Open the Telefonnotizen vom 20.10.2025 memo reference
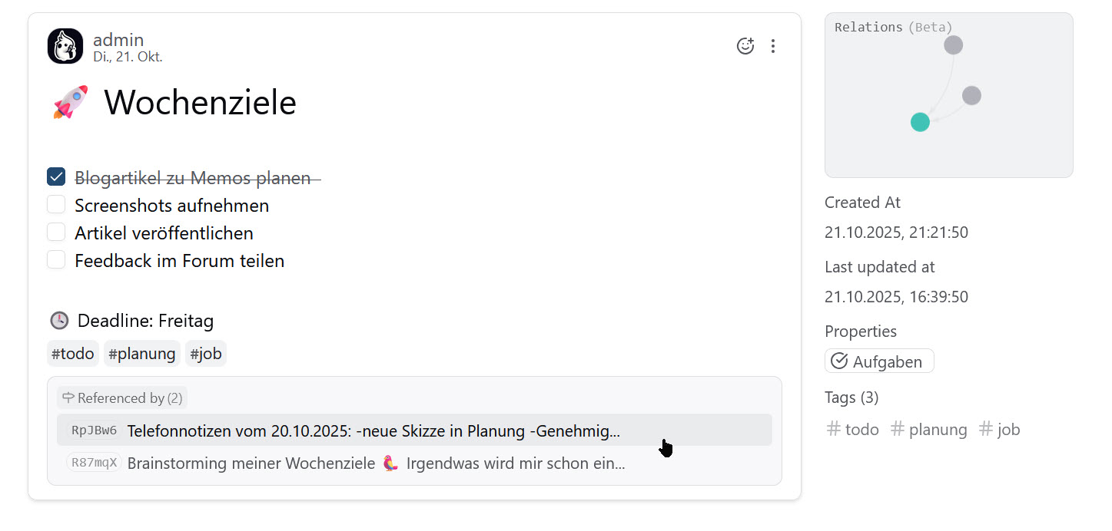 click(373, 430)
